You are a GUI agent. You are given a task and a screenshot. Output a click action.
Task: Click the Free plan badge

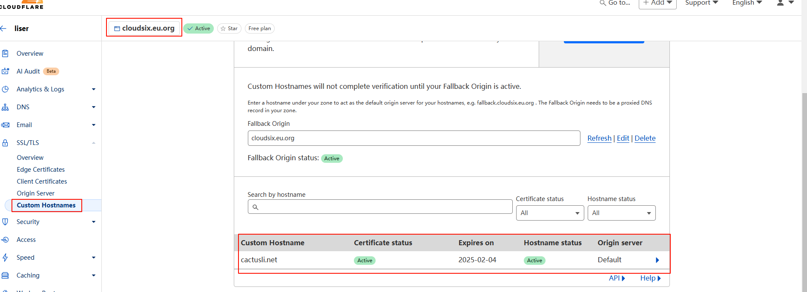click(x=259, y=28)
